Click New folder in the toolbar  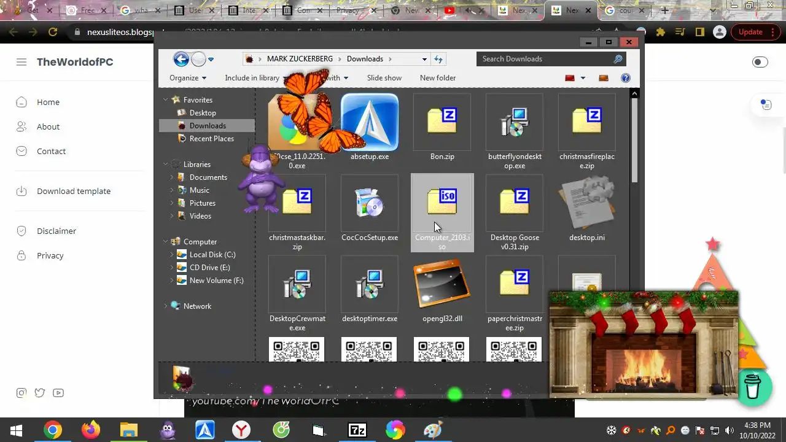pos(438,78)
